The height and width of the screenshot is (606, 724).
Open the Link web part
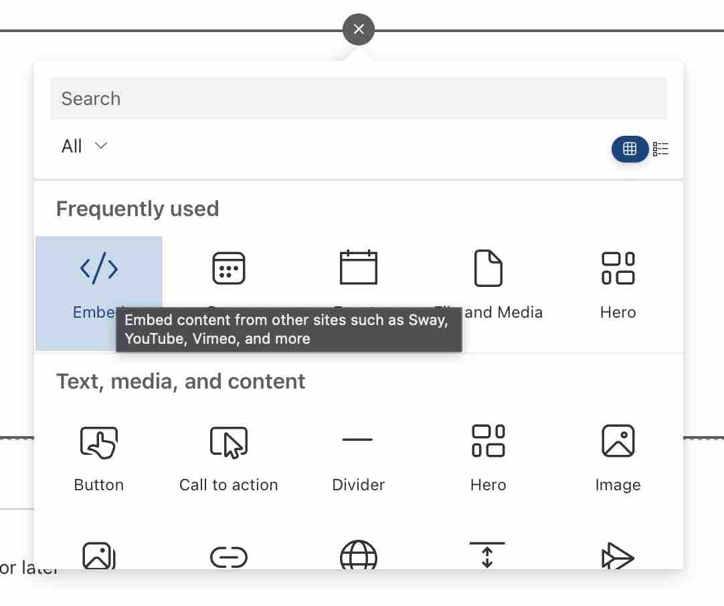click(x=228, y=557)
